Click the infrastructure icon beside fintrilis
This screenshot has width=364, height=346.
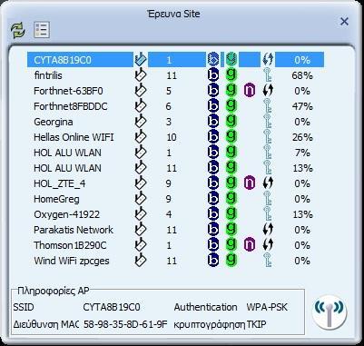(x=140, y=75)
